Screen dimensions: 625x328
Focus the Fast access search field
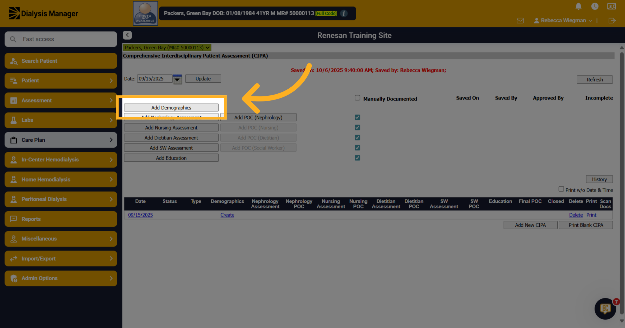[x=61, y=39]
